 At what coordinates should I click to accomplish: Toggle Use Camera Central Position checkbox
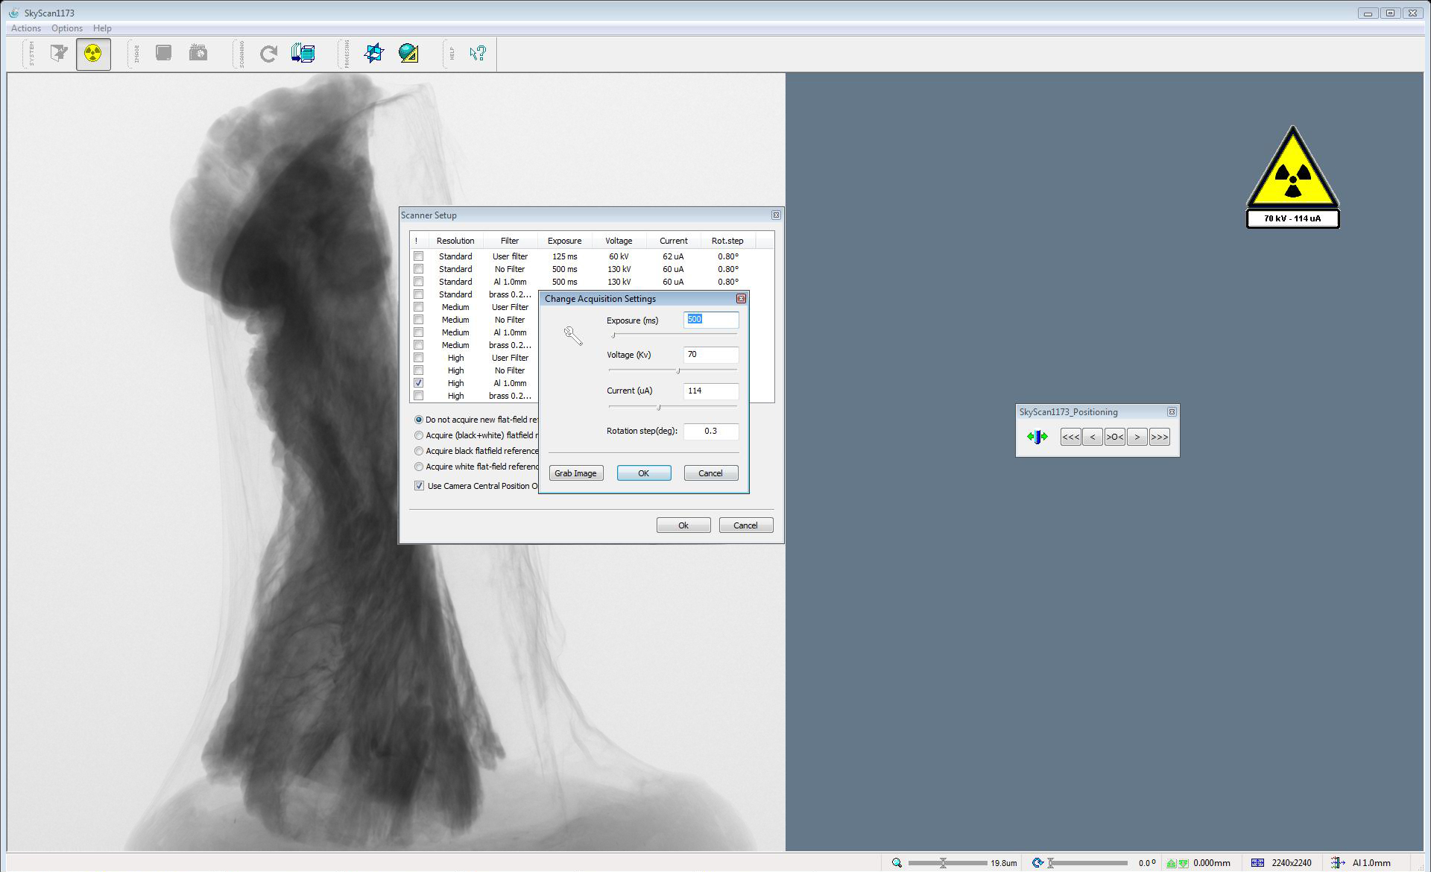click(420, 486)
